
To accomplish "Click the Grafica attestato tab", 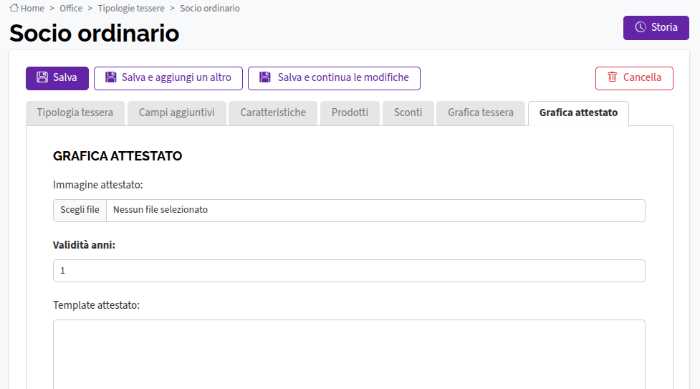I will click(x=579, y=113).
